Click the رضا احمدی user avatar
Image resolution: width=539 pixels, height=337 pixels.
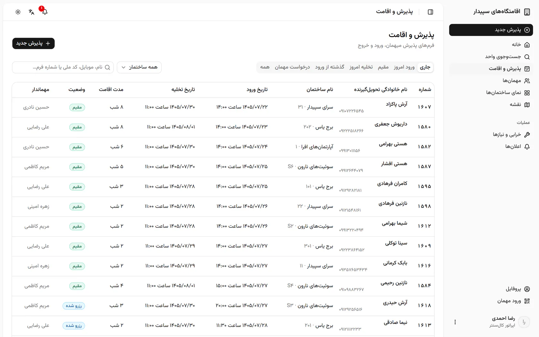(524, 322)
